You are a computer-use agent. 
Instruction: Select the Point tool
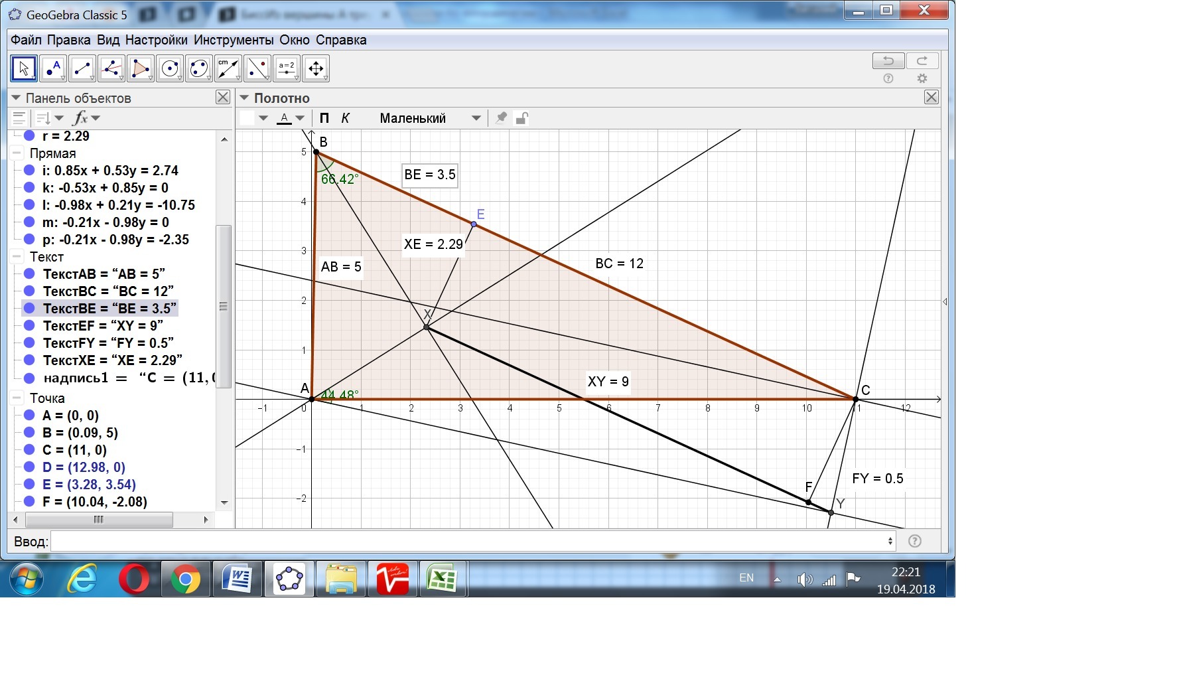(53, 68)
